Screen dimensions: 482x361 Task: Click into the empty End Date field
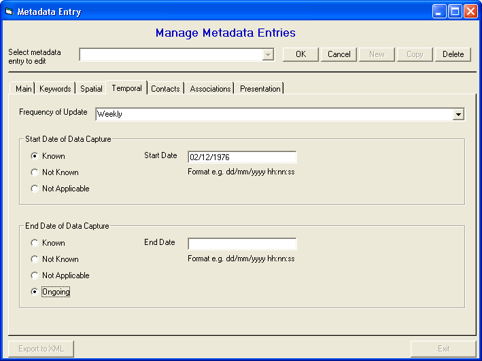point(242,244)
